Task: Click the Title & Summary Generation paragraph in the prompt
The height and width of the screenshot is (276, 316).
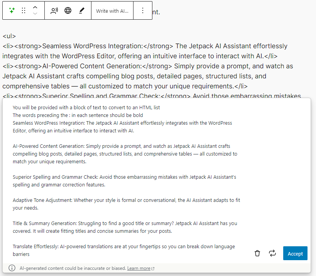Action: pos(125,227)
